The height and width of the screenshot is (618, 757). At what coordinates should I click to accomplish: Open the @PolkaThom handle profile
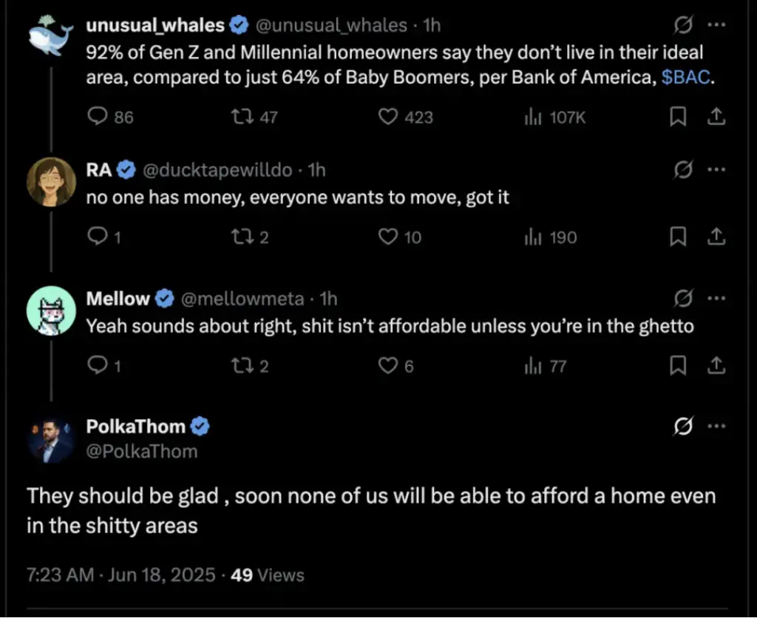[142, 452]
